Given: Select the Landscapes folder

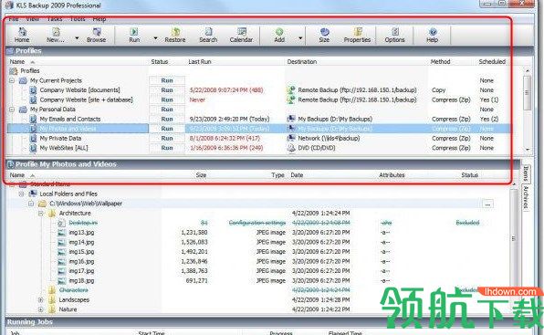Looking at the screenshot, I should point(74,300).
